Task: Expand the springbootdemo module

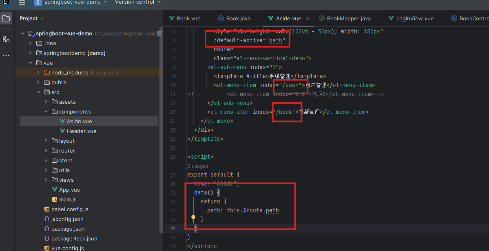Action: (31, 53)
